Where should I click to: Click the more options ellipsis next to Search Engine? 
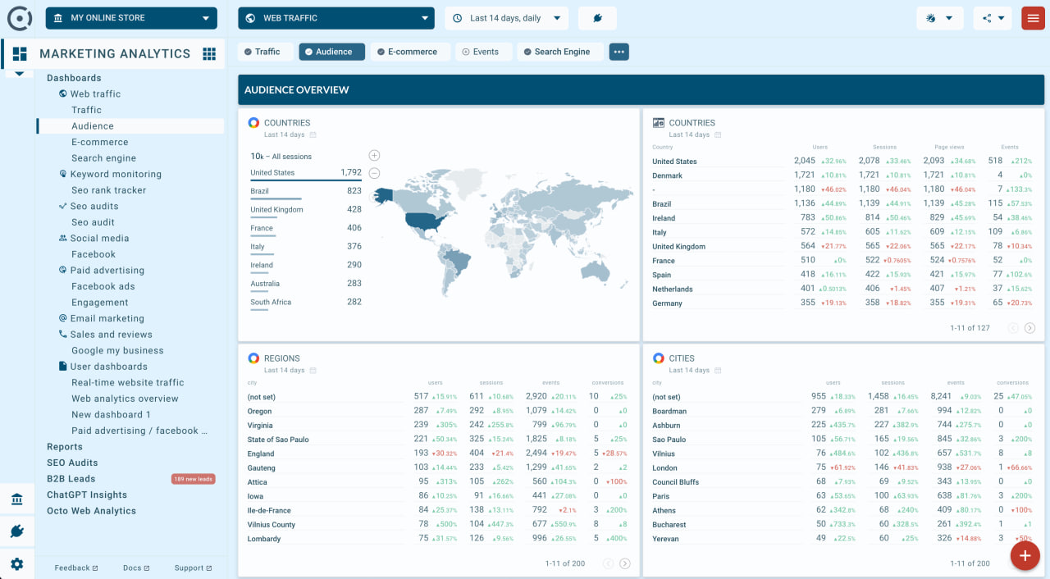pyautogui.click(x=619, y=52)
